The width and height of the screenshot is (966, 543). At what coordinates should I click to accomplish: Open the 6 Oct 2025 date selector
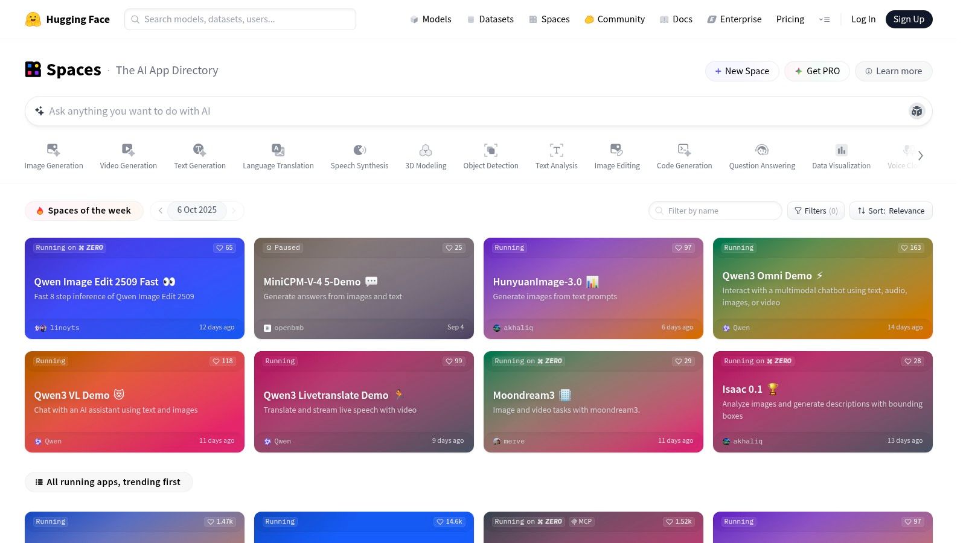tap(197, 210)
